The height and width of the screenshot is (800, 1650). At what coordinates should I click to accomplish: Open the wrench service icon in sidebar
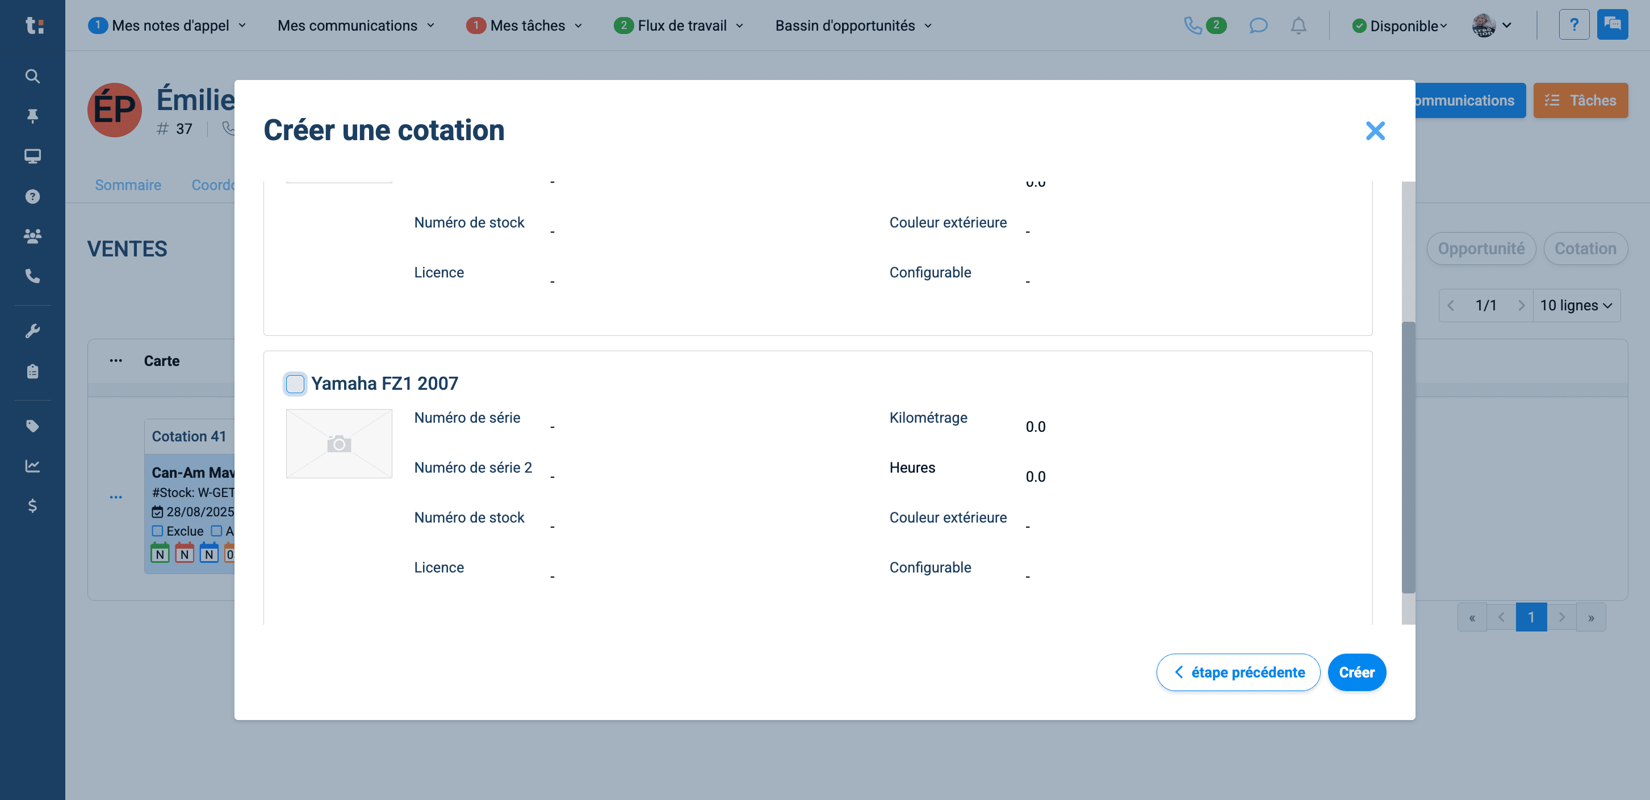pyautogui.click(x=33, y=331)
